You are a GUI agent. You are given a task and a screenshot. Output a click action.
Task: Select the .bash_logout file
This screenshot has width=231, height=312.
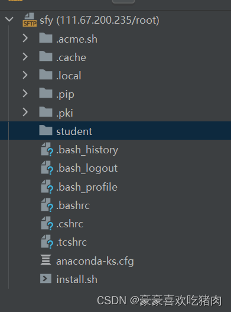click(x=87, y=169)
